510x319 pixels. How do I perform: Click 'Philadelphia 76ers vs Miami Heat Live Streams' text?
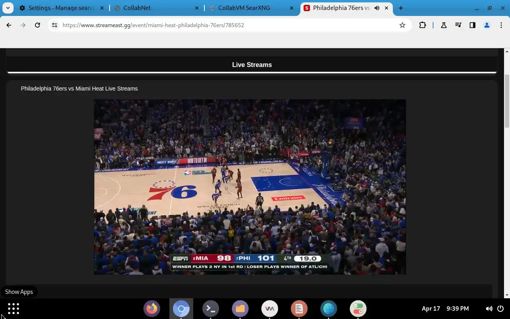(79, 89)
